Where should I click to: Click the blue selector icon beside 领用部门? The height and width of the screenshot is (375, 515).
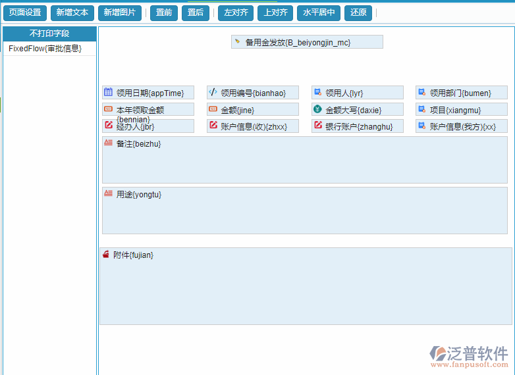pyautogui.click(x=421, y=92)
